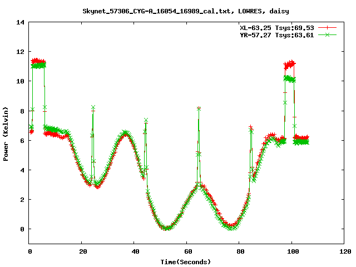The height and width of the screenshot is (267, 356).
Task: Click the green YR legend line sample
Action: click(x=327, y=34)
